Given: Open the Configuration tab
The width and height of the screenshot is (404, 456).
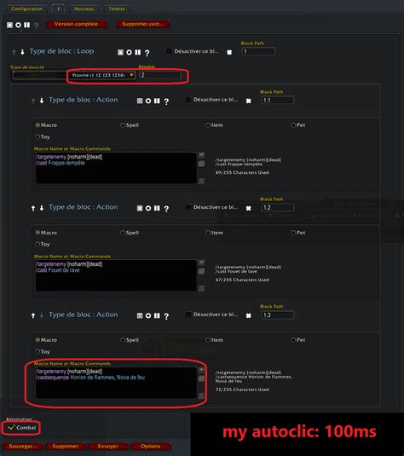Looking at the screenshot, I should pos(26,9).
